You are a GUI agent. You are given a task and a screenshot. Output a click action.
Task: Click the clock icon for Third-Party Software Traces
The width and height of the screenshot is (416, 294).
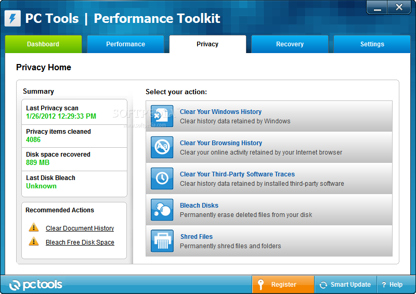[x=162, y=178]
